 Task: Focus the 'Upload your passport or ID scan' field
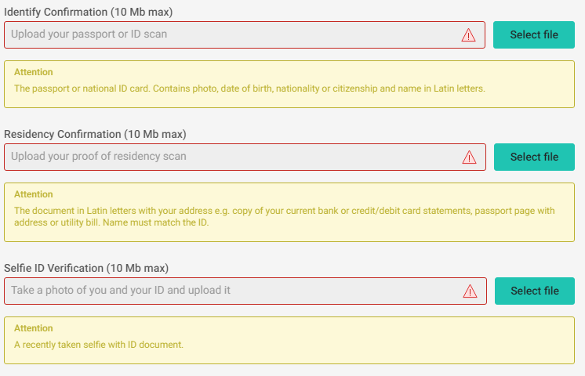click(245, 34)
